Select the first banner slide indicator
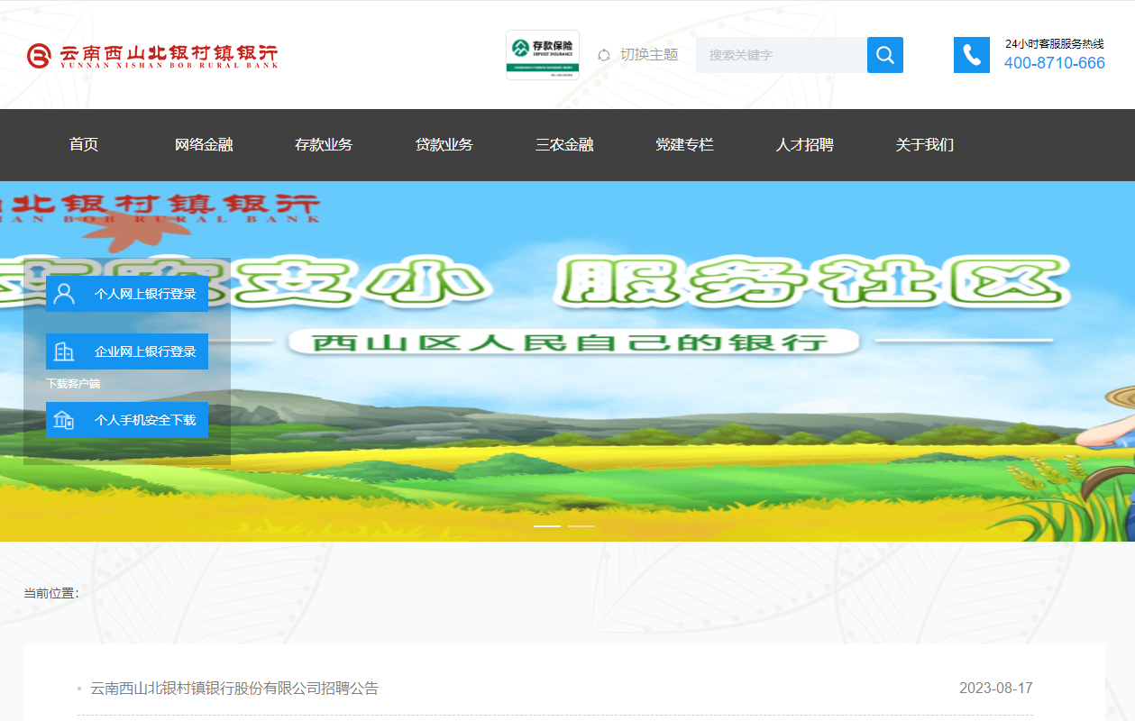 (547, 525)
